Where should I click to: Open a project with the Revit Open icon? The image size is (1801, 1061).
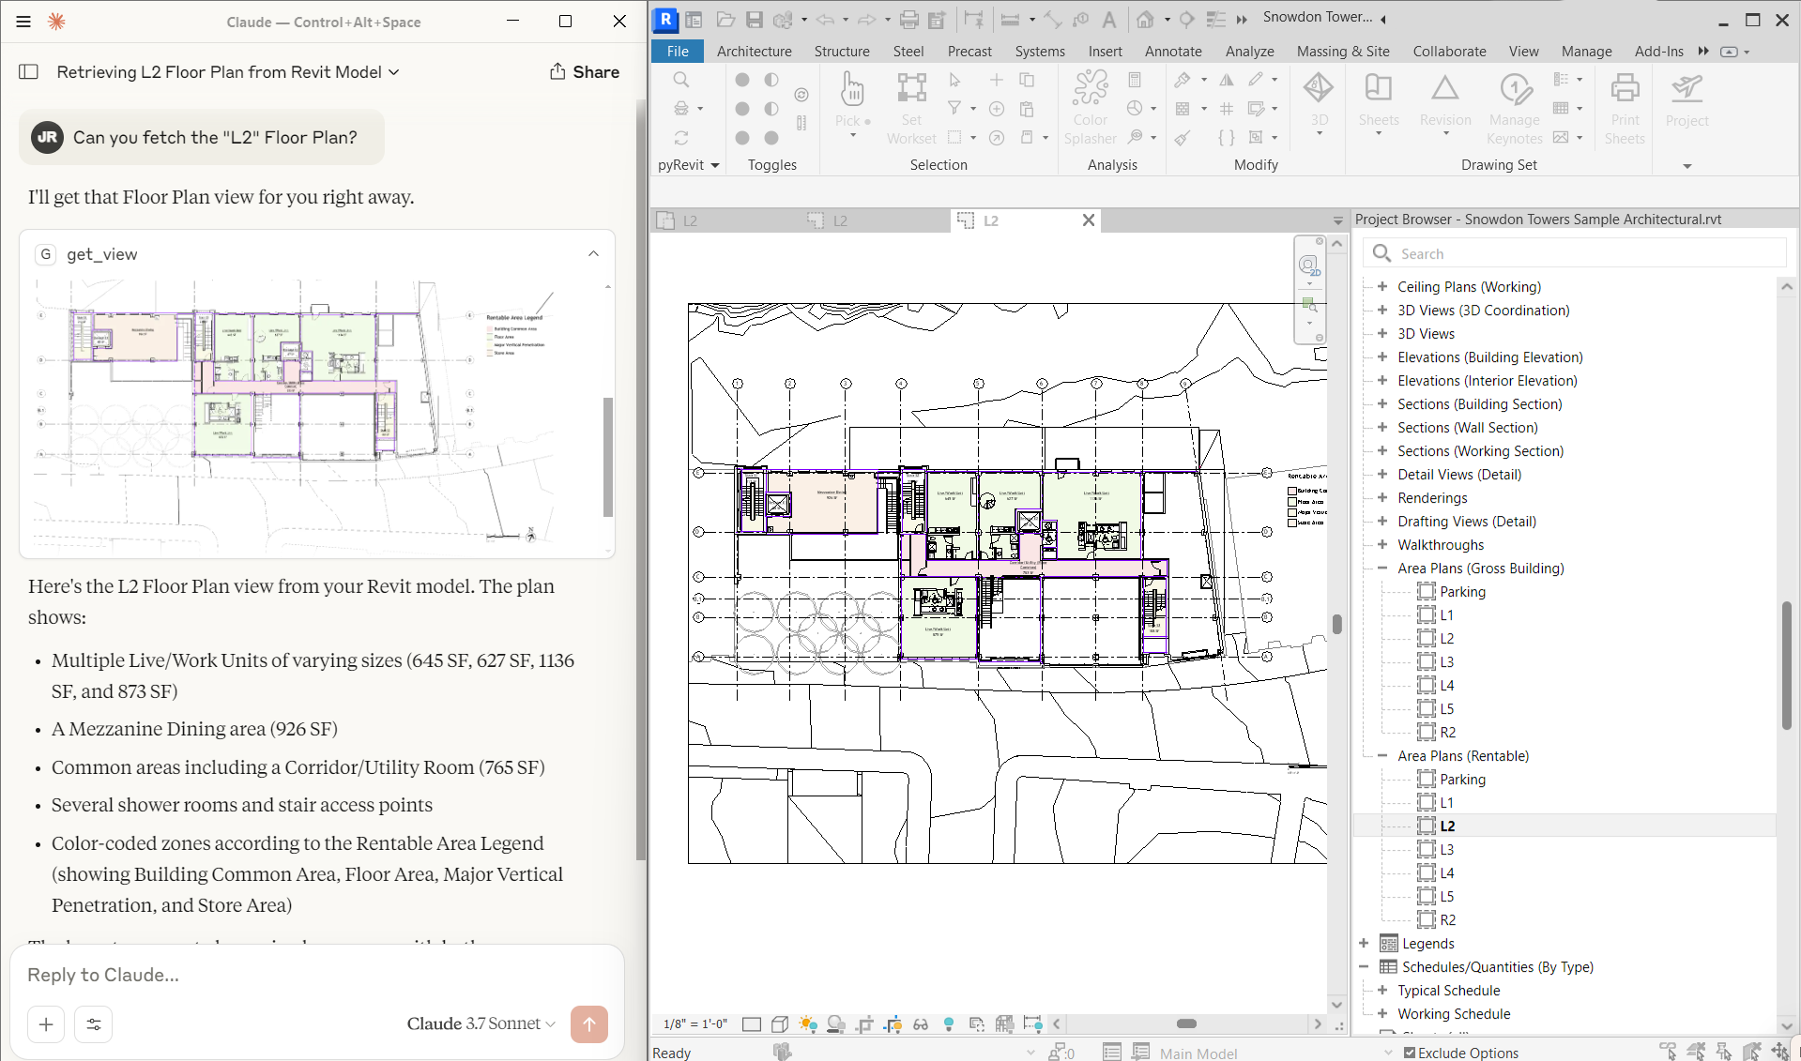725,20
